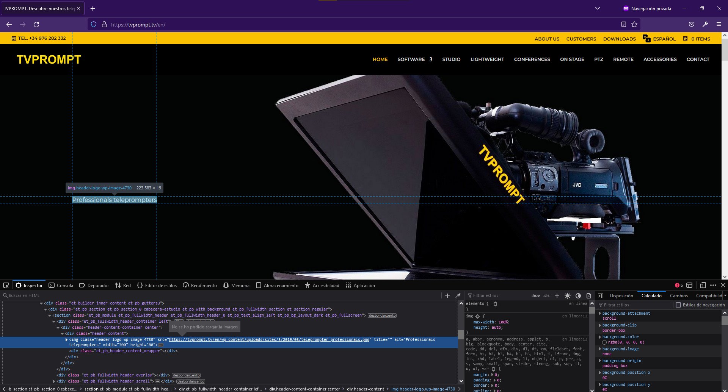728x392 pixels.
Task: Collapse div header-content node
Action: tap(62, 334)
